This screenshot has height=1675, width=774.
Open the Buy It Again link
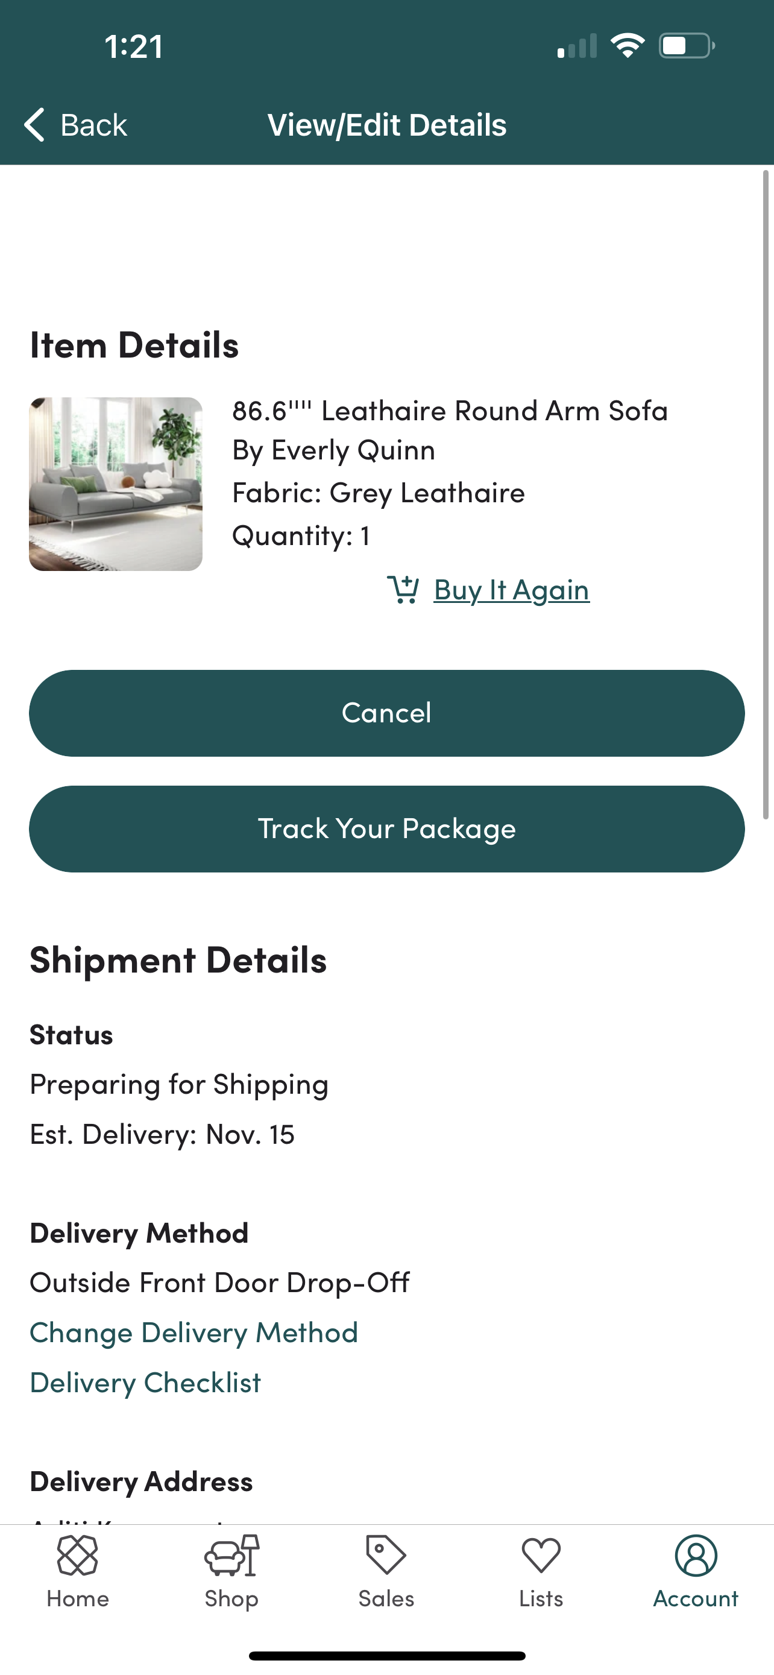[511, 590]
